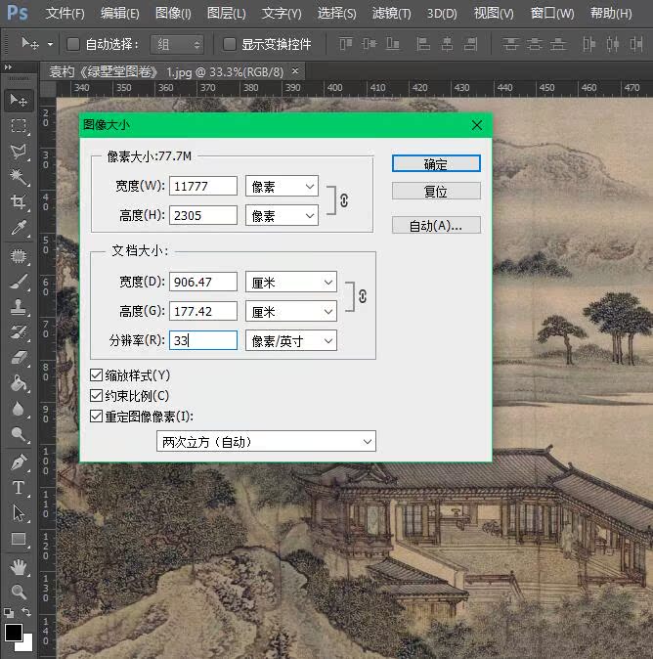Viewport: 653px width, 659px height.
Task: Click align vertical centers icon
Action: (370, 44)
